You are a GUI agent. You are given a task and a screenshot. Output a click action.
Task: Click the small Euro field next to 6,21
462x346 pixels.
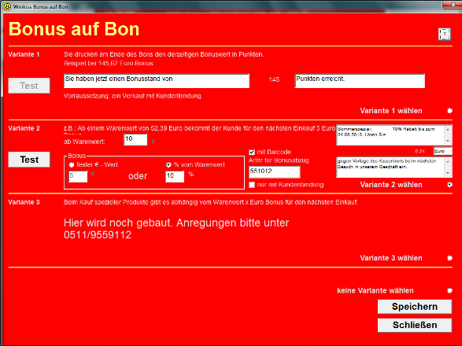tap(442, 151)
